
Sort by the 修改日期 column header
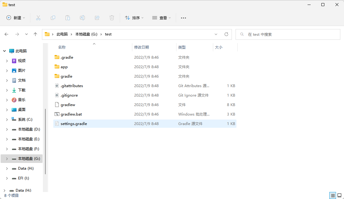click(142, 47)
